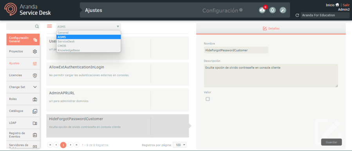Click the refresh icon beside project selector
The image size is (352, 151).
click(x=297, y=15)
